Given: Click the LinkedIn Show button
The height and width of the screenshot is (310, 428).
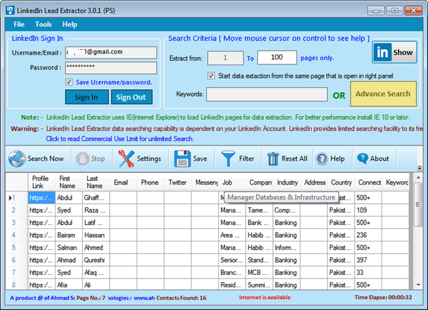Looking at the screenshot, I should click(394, 53).
